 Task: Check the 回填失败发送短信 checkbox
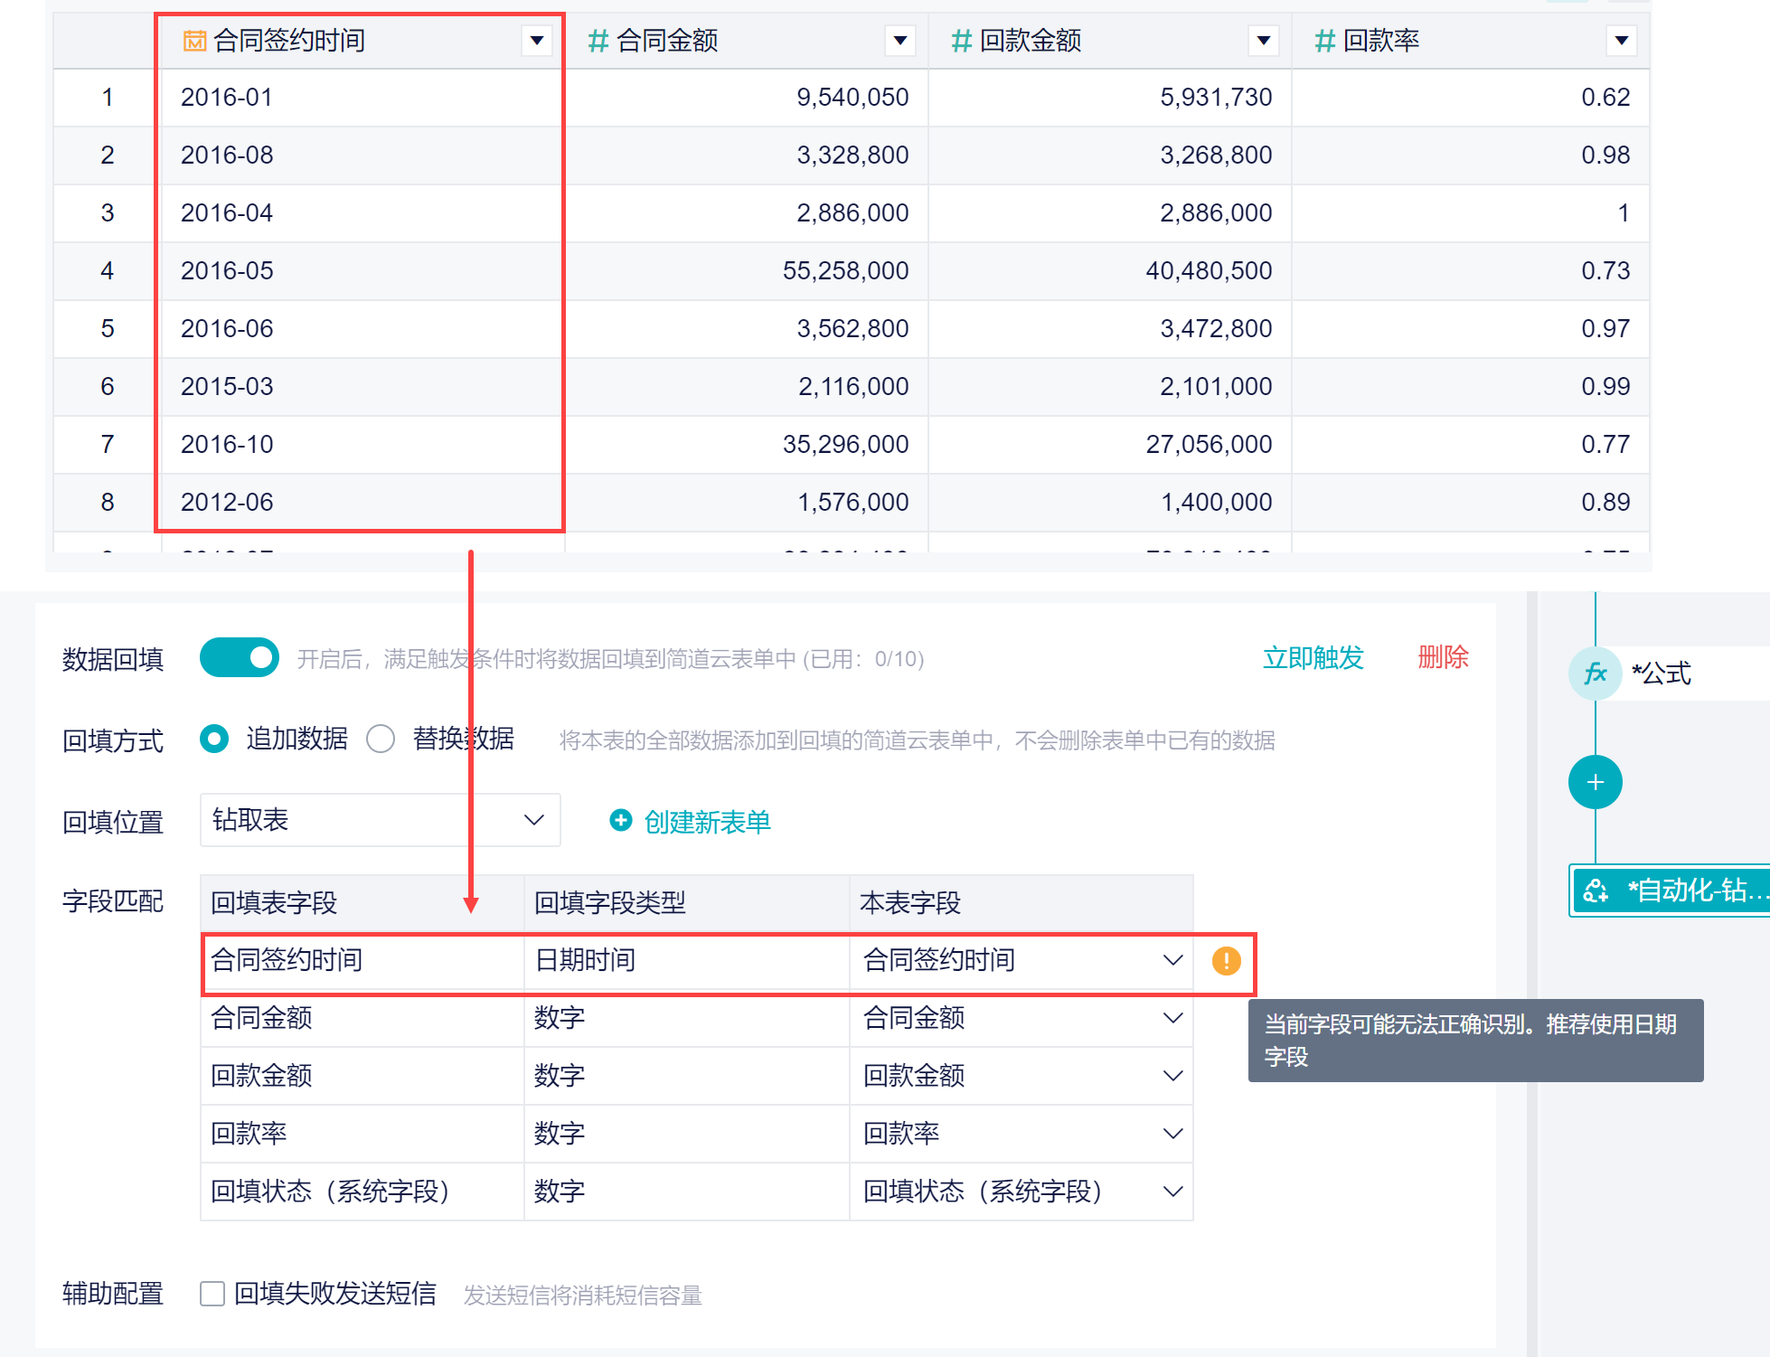(212, 1294)
